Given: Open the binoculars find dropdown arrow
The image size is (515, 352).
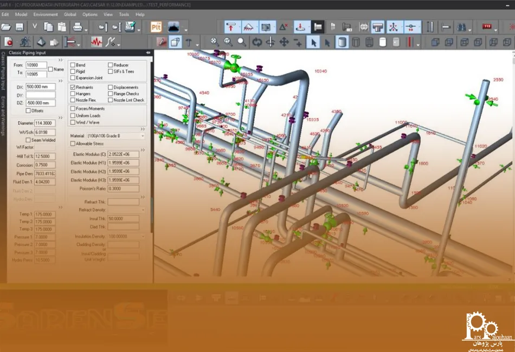Looking at the screenshot, I should click(469, 30).
